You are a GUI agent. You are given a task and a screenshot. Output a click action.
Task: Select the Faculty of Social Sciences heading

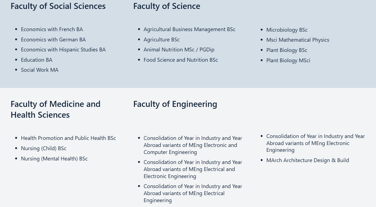[x=58, y=6]
